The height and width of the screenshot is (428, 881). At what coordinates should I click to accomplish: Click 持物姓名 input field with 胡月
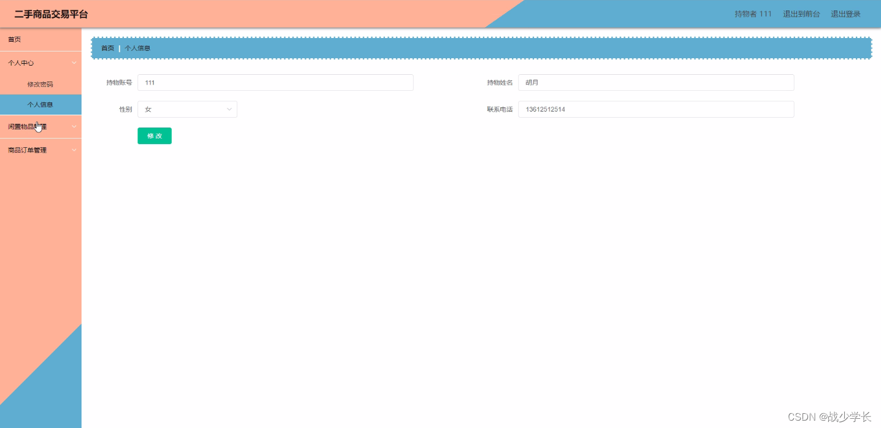[656, 82]
